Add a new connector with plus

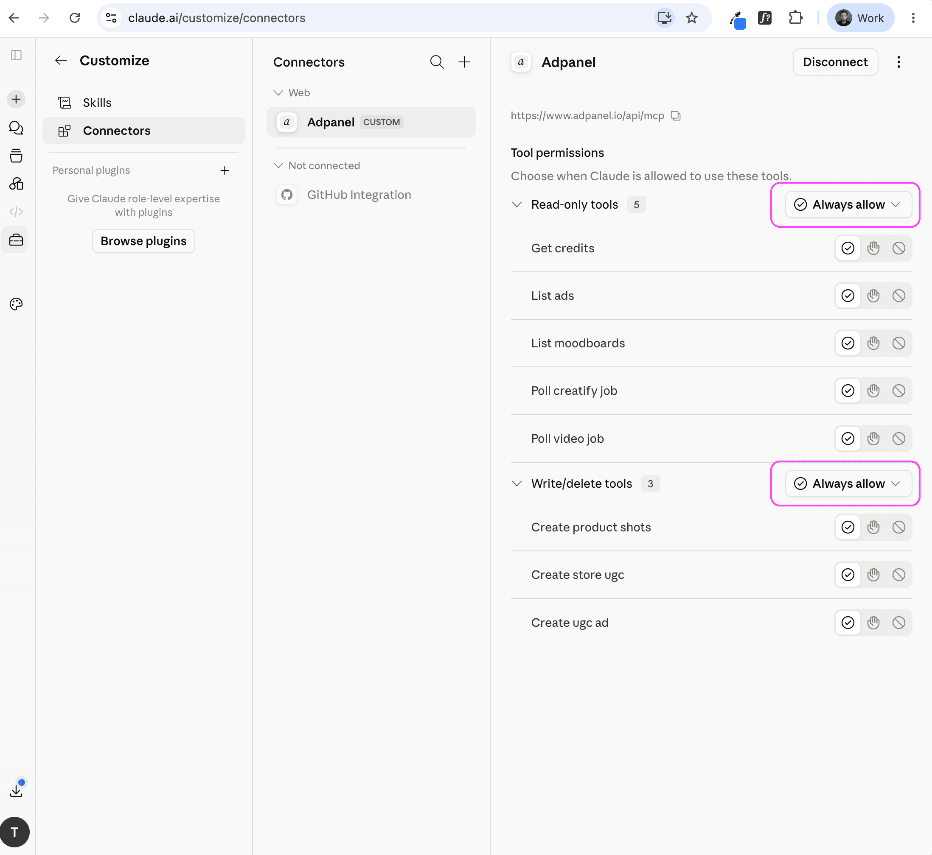(464, 62)
